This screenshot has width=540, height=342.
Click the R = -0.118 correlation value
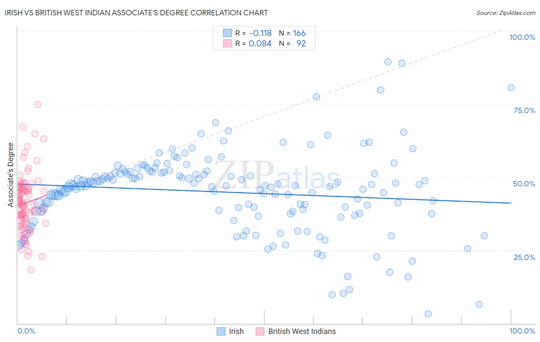[253, 33]
